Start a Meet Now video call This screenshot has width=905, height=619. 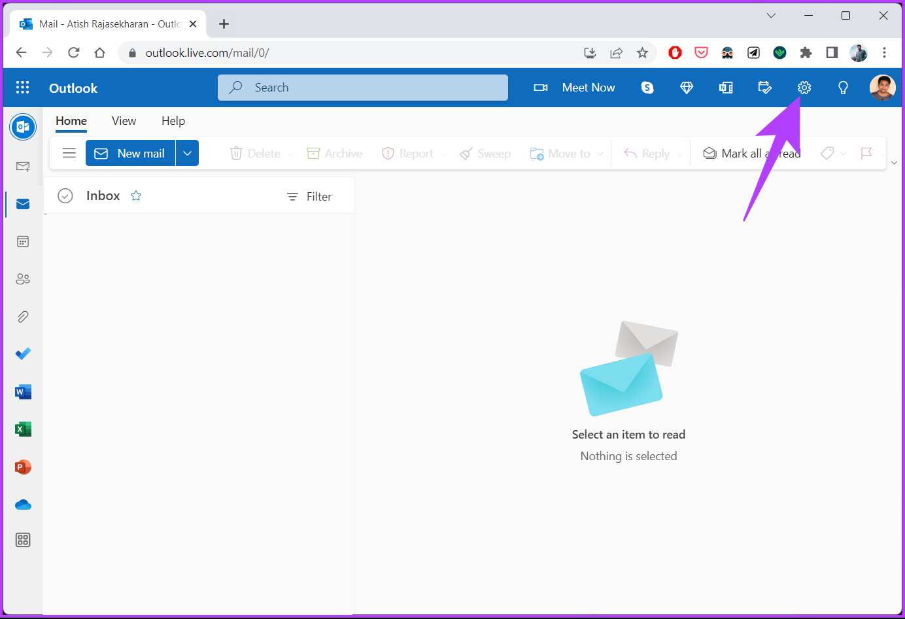pos(574,88)
